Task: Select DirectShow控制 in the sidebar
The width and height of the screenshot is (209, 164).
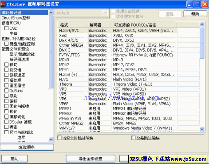Action: point(16,18)
